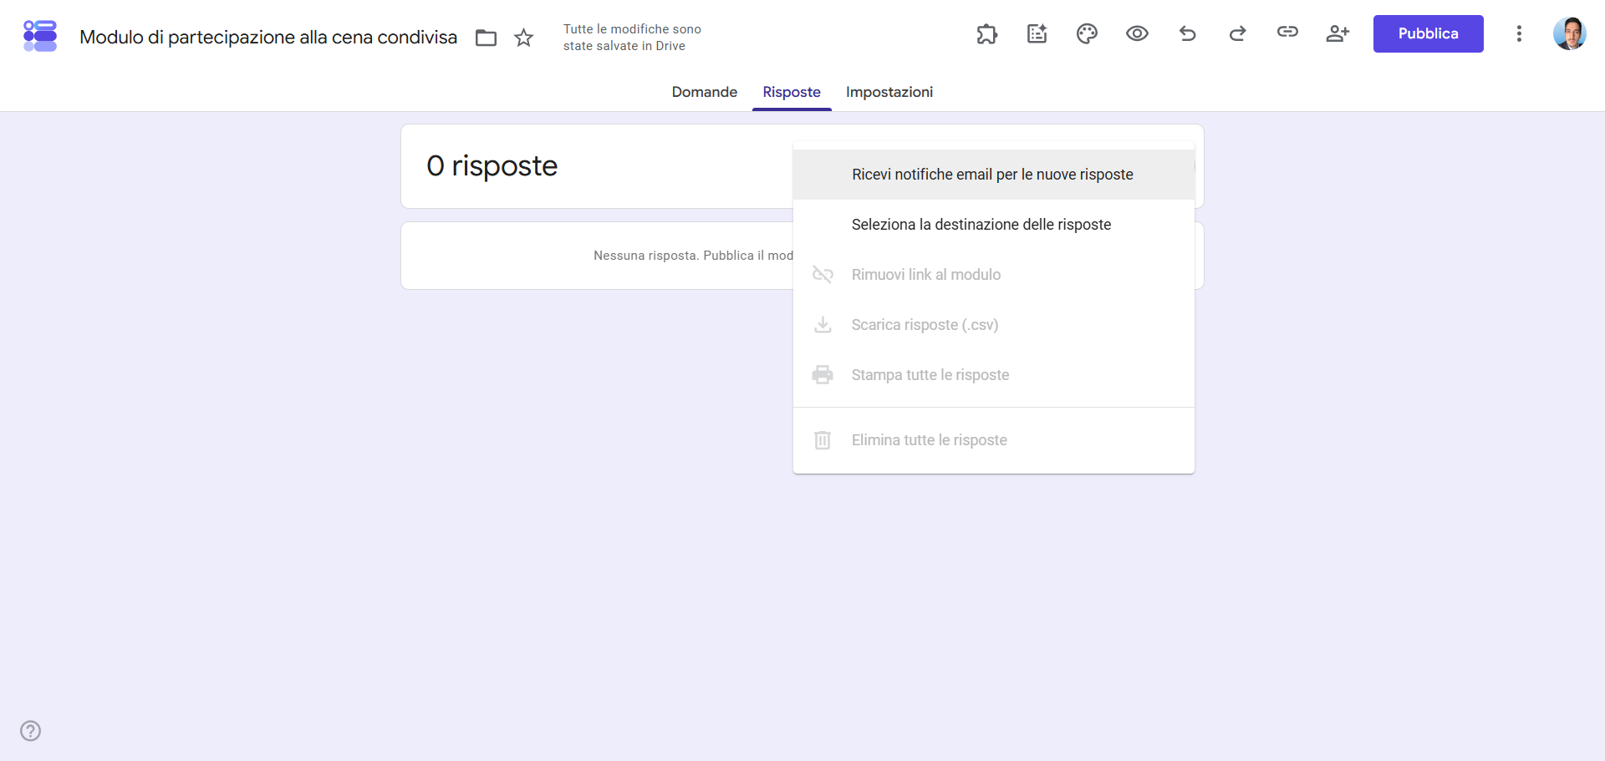Viewport: 1605px width, 761px height.
Task: Select Rimuovi link al modulo
Action: 993,275
